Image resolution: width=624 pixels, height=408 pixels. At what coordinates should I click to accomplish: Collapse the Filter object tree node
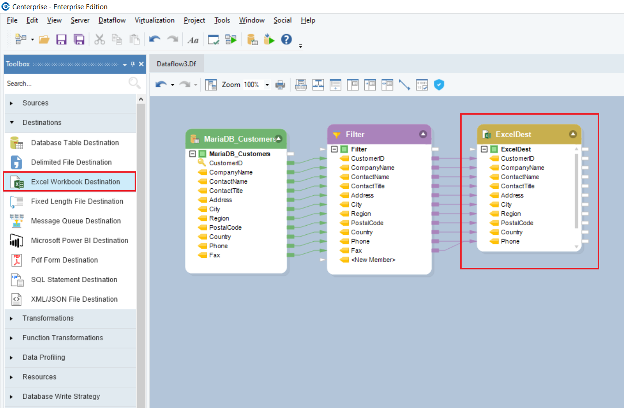pos(334,149)
